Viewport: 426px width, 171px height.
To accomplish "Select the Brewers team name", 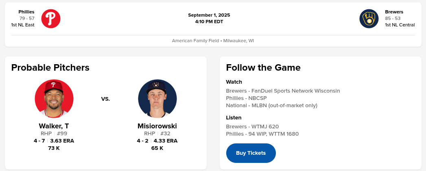I will (x=394, y=12).
